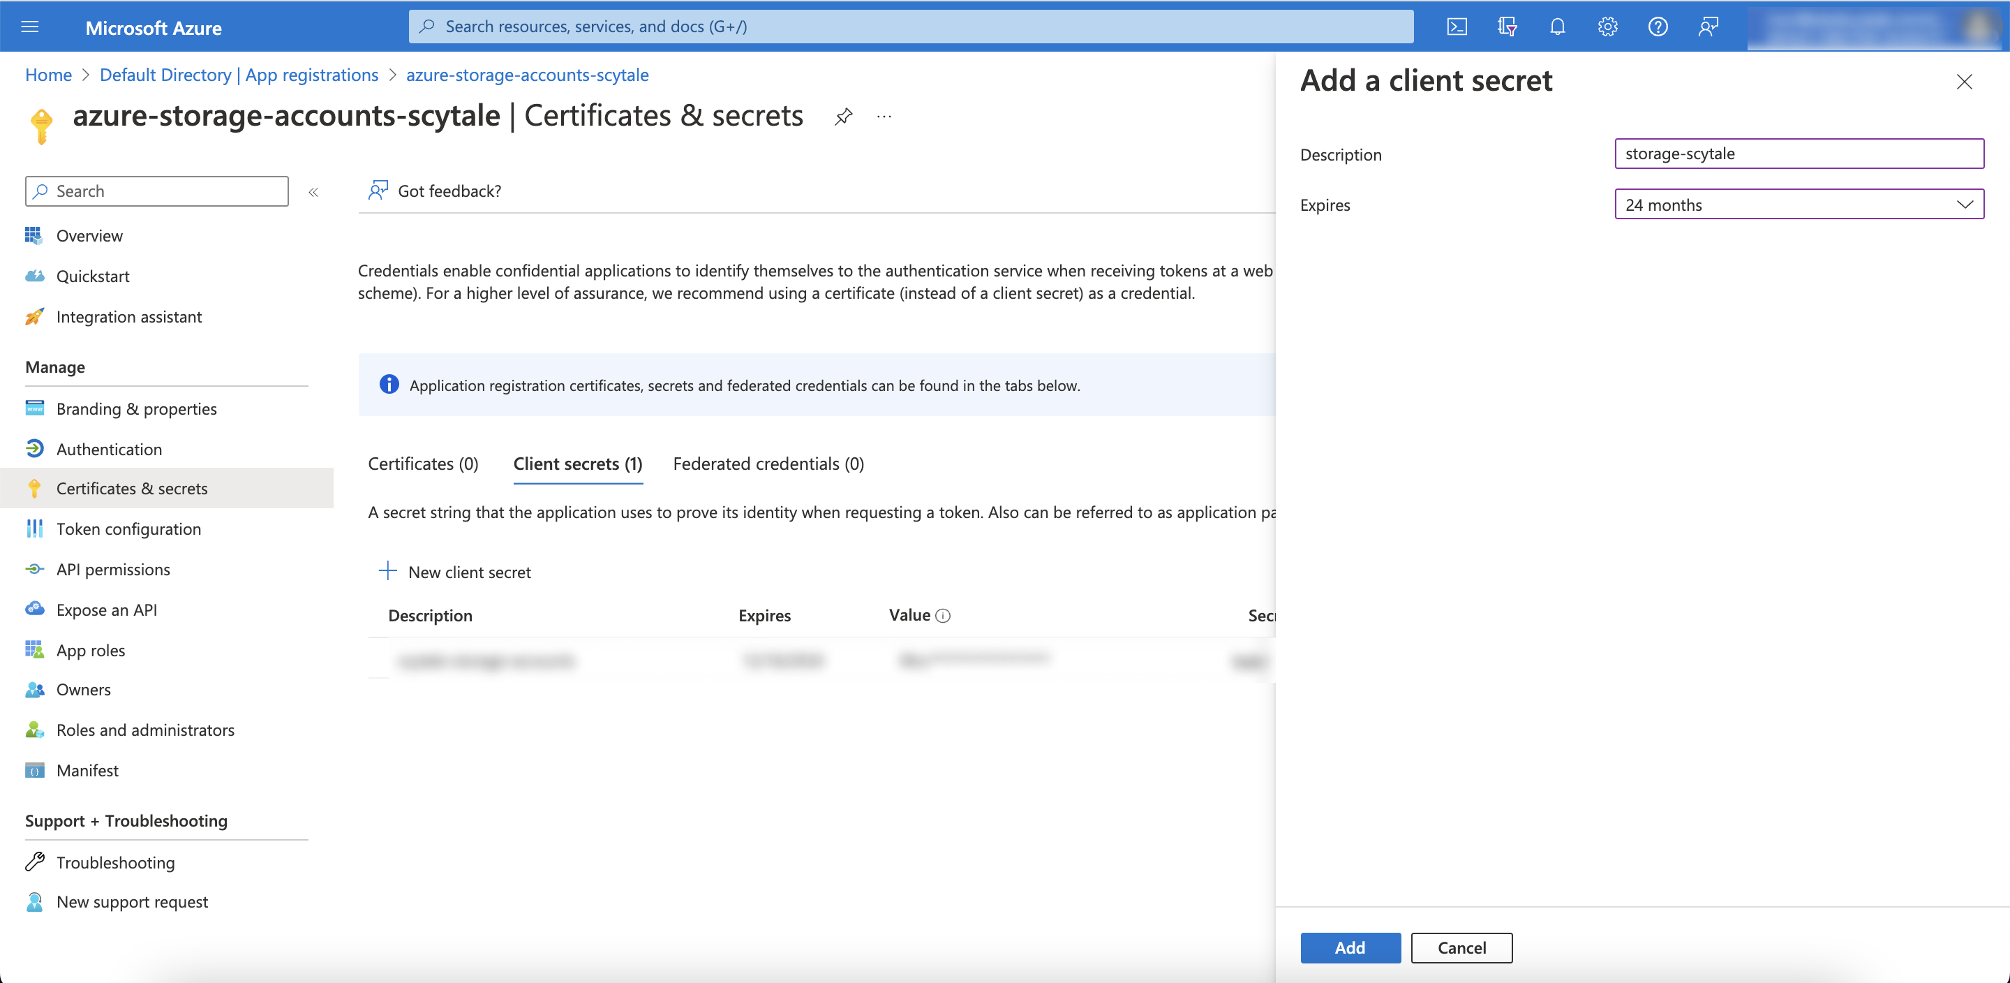Open the Federated credentials (0) tab
The image size is (2010, 983).
[x=768, y=464]
